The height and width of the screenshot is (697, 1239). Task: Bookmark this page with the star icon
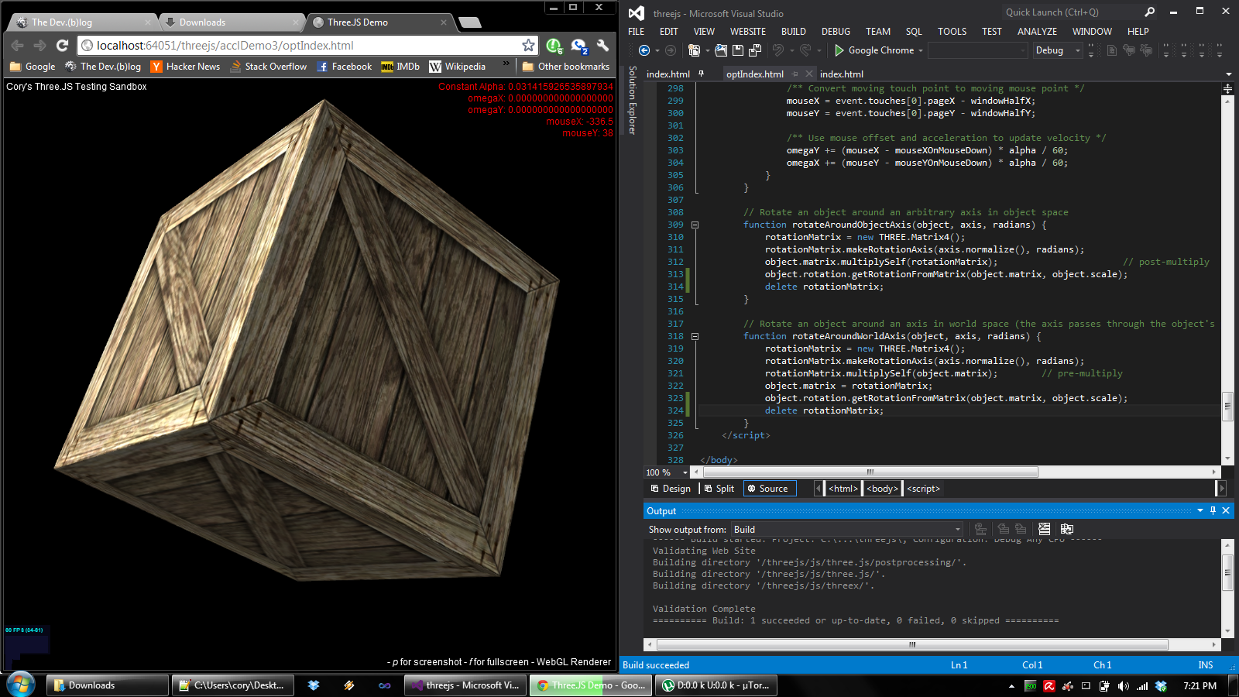529,46
